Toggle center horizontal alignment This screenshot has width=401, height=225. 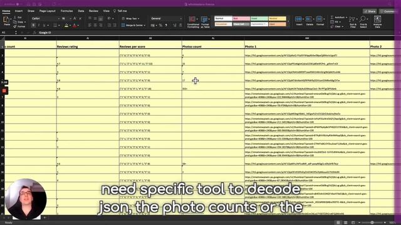(95, 25)
